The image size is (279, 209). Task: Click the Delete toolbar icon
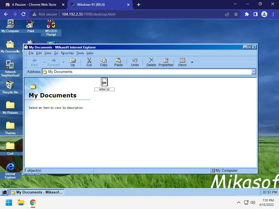point(151,62)
